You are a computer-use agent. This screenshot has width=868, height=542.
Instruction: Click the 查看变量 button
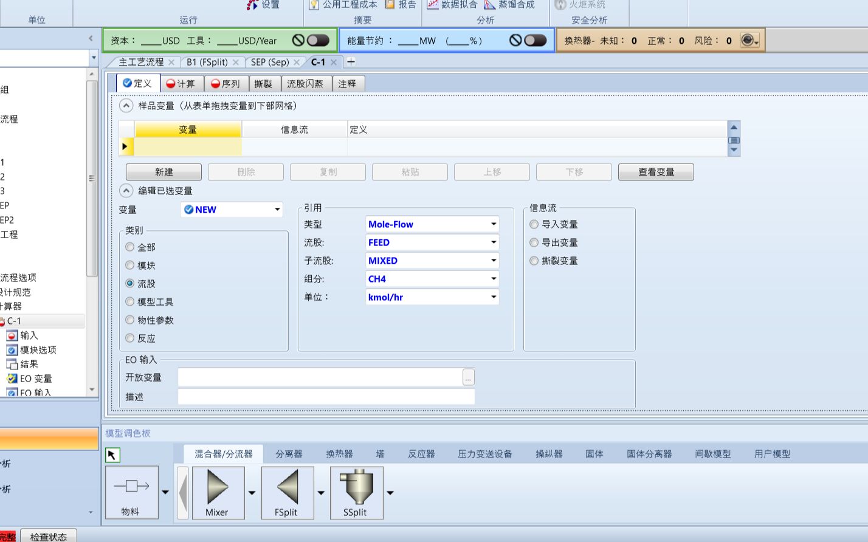[x=656, y=172]
